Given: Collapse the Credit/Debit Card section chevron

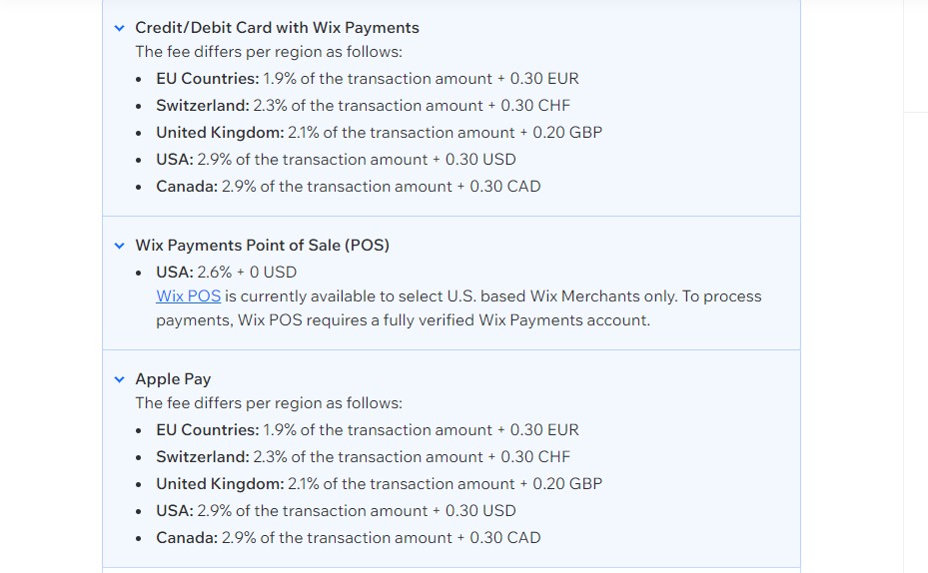Looking at the screenshot, I should click(x=120, y=28).
